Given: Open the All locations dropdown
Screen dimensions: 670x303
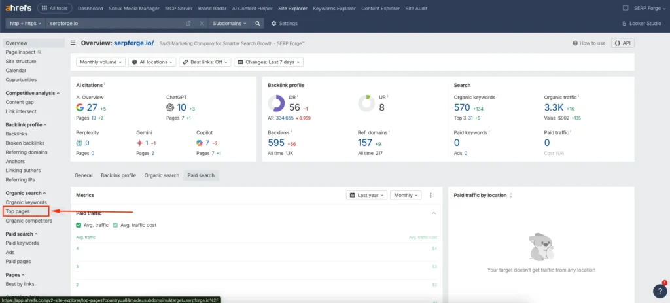Looking at the screenshot, I should click(152, 62).
